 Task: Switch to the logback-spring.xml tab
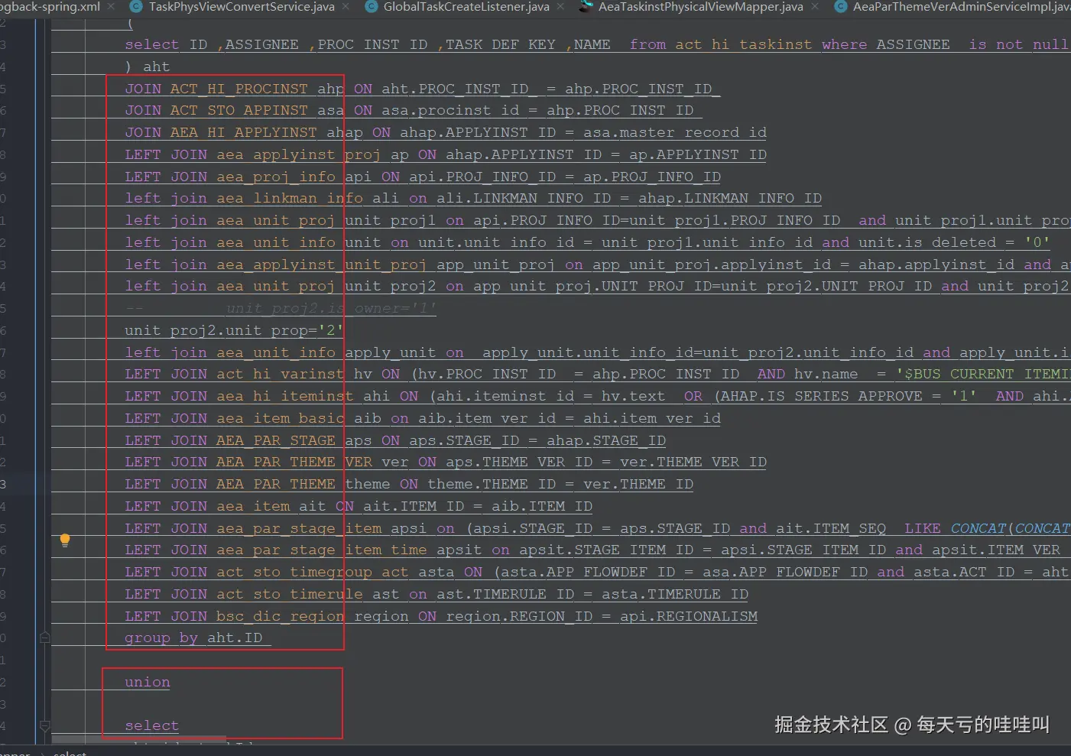point(50,7)
